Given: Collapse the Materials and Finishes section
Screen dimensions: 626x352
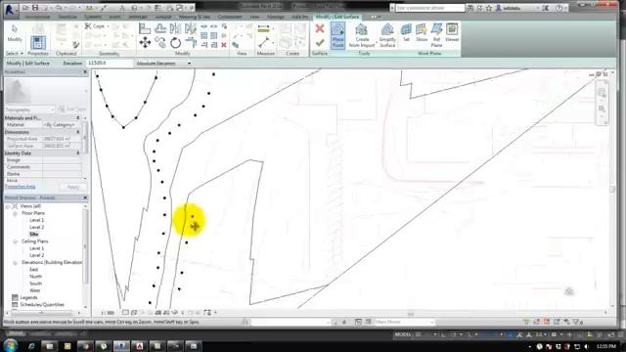Looking at the screenshot, I should 78,118.
